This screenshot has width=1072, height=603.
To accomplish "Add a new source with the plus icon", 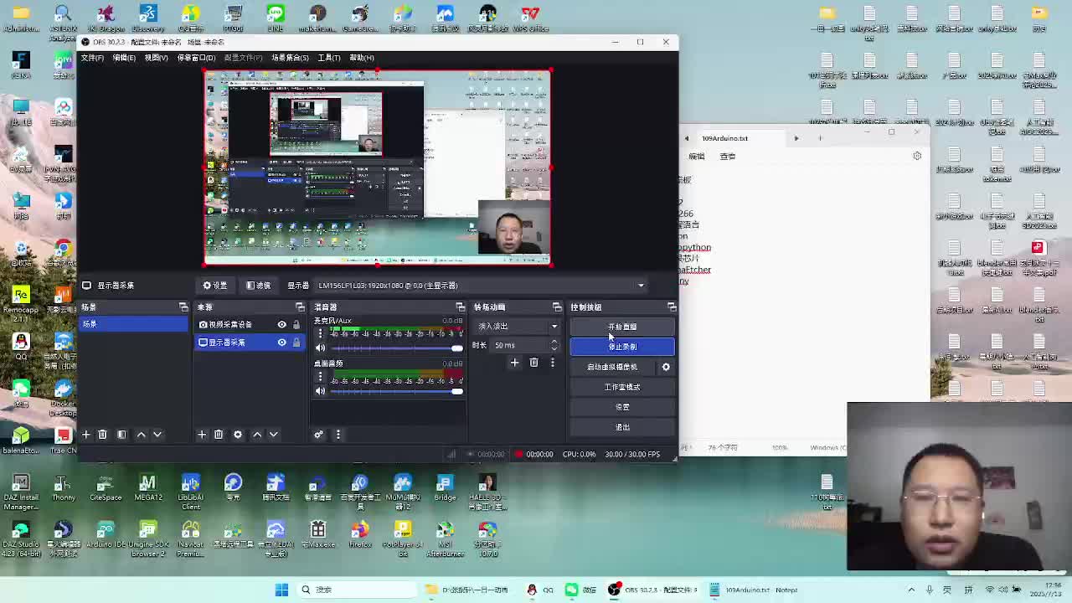I will click(x=201, y=435).
